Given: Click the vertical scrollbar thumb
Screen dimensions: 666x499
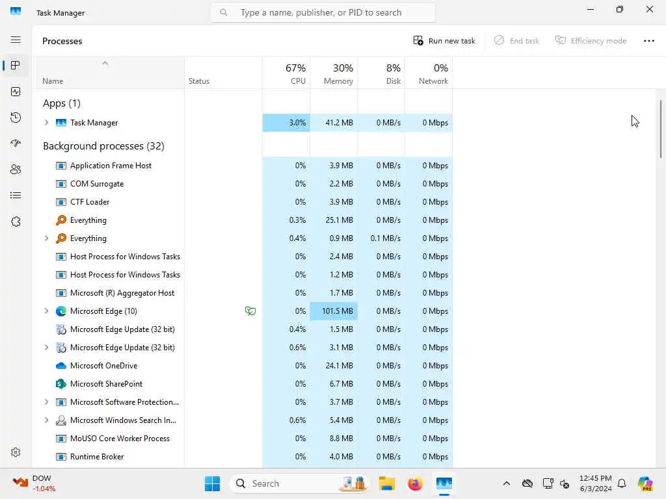Looking at the screenshot, I should pos(661,129).
